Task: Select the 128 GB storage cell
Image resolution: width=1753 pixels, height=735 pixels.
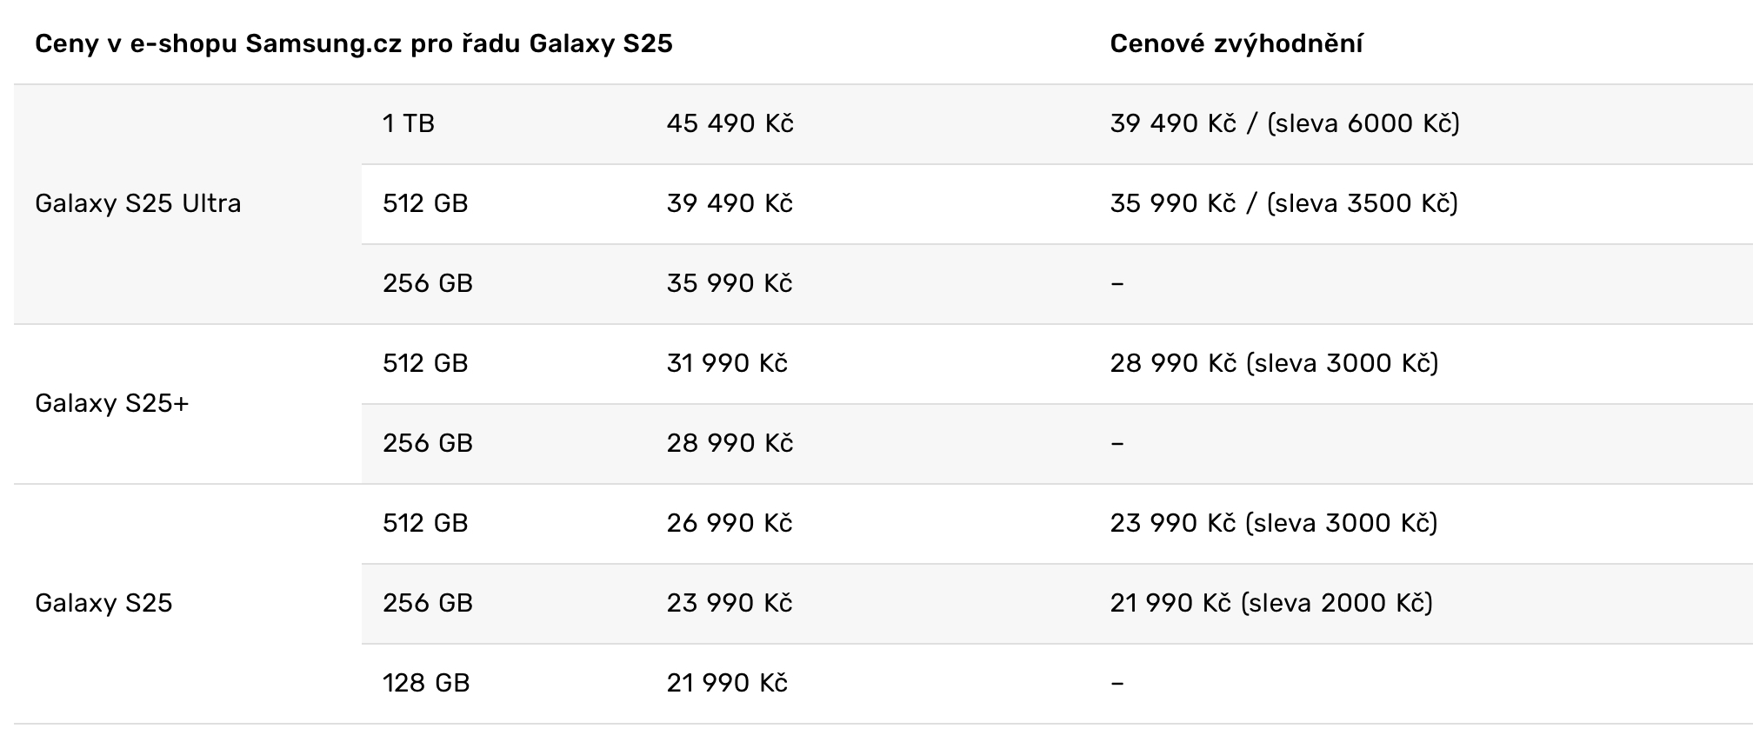Action: [426, 683]
